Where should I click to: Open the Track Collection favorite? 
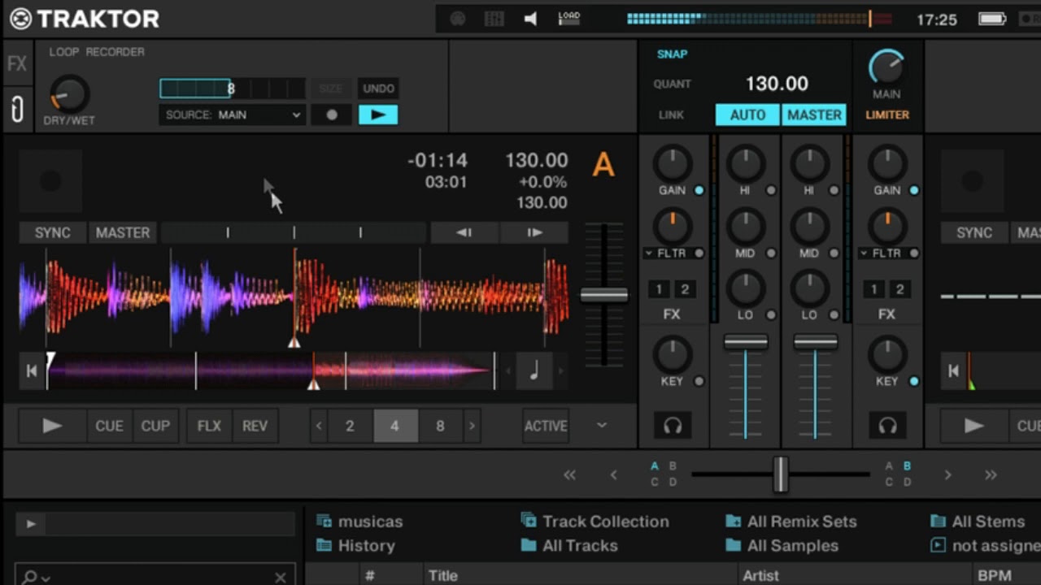[595, 522]
